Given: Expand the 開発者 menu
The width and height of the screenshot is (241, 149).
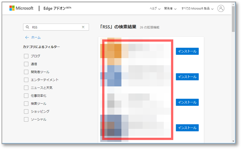Looking at the screenshot, I should coord(170,9).
